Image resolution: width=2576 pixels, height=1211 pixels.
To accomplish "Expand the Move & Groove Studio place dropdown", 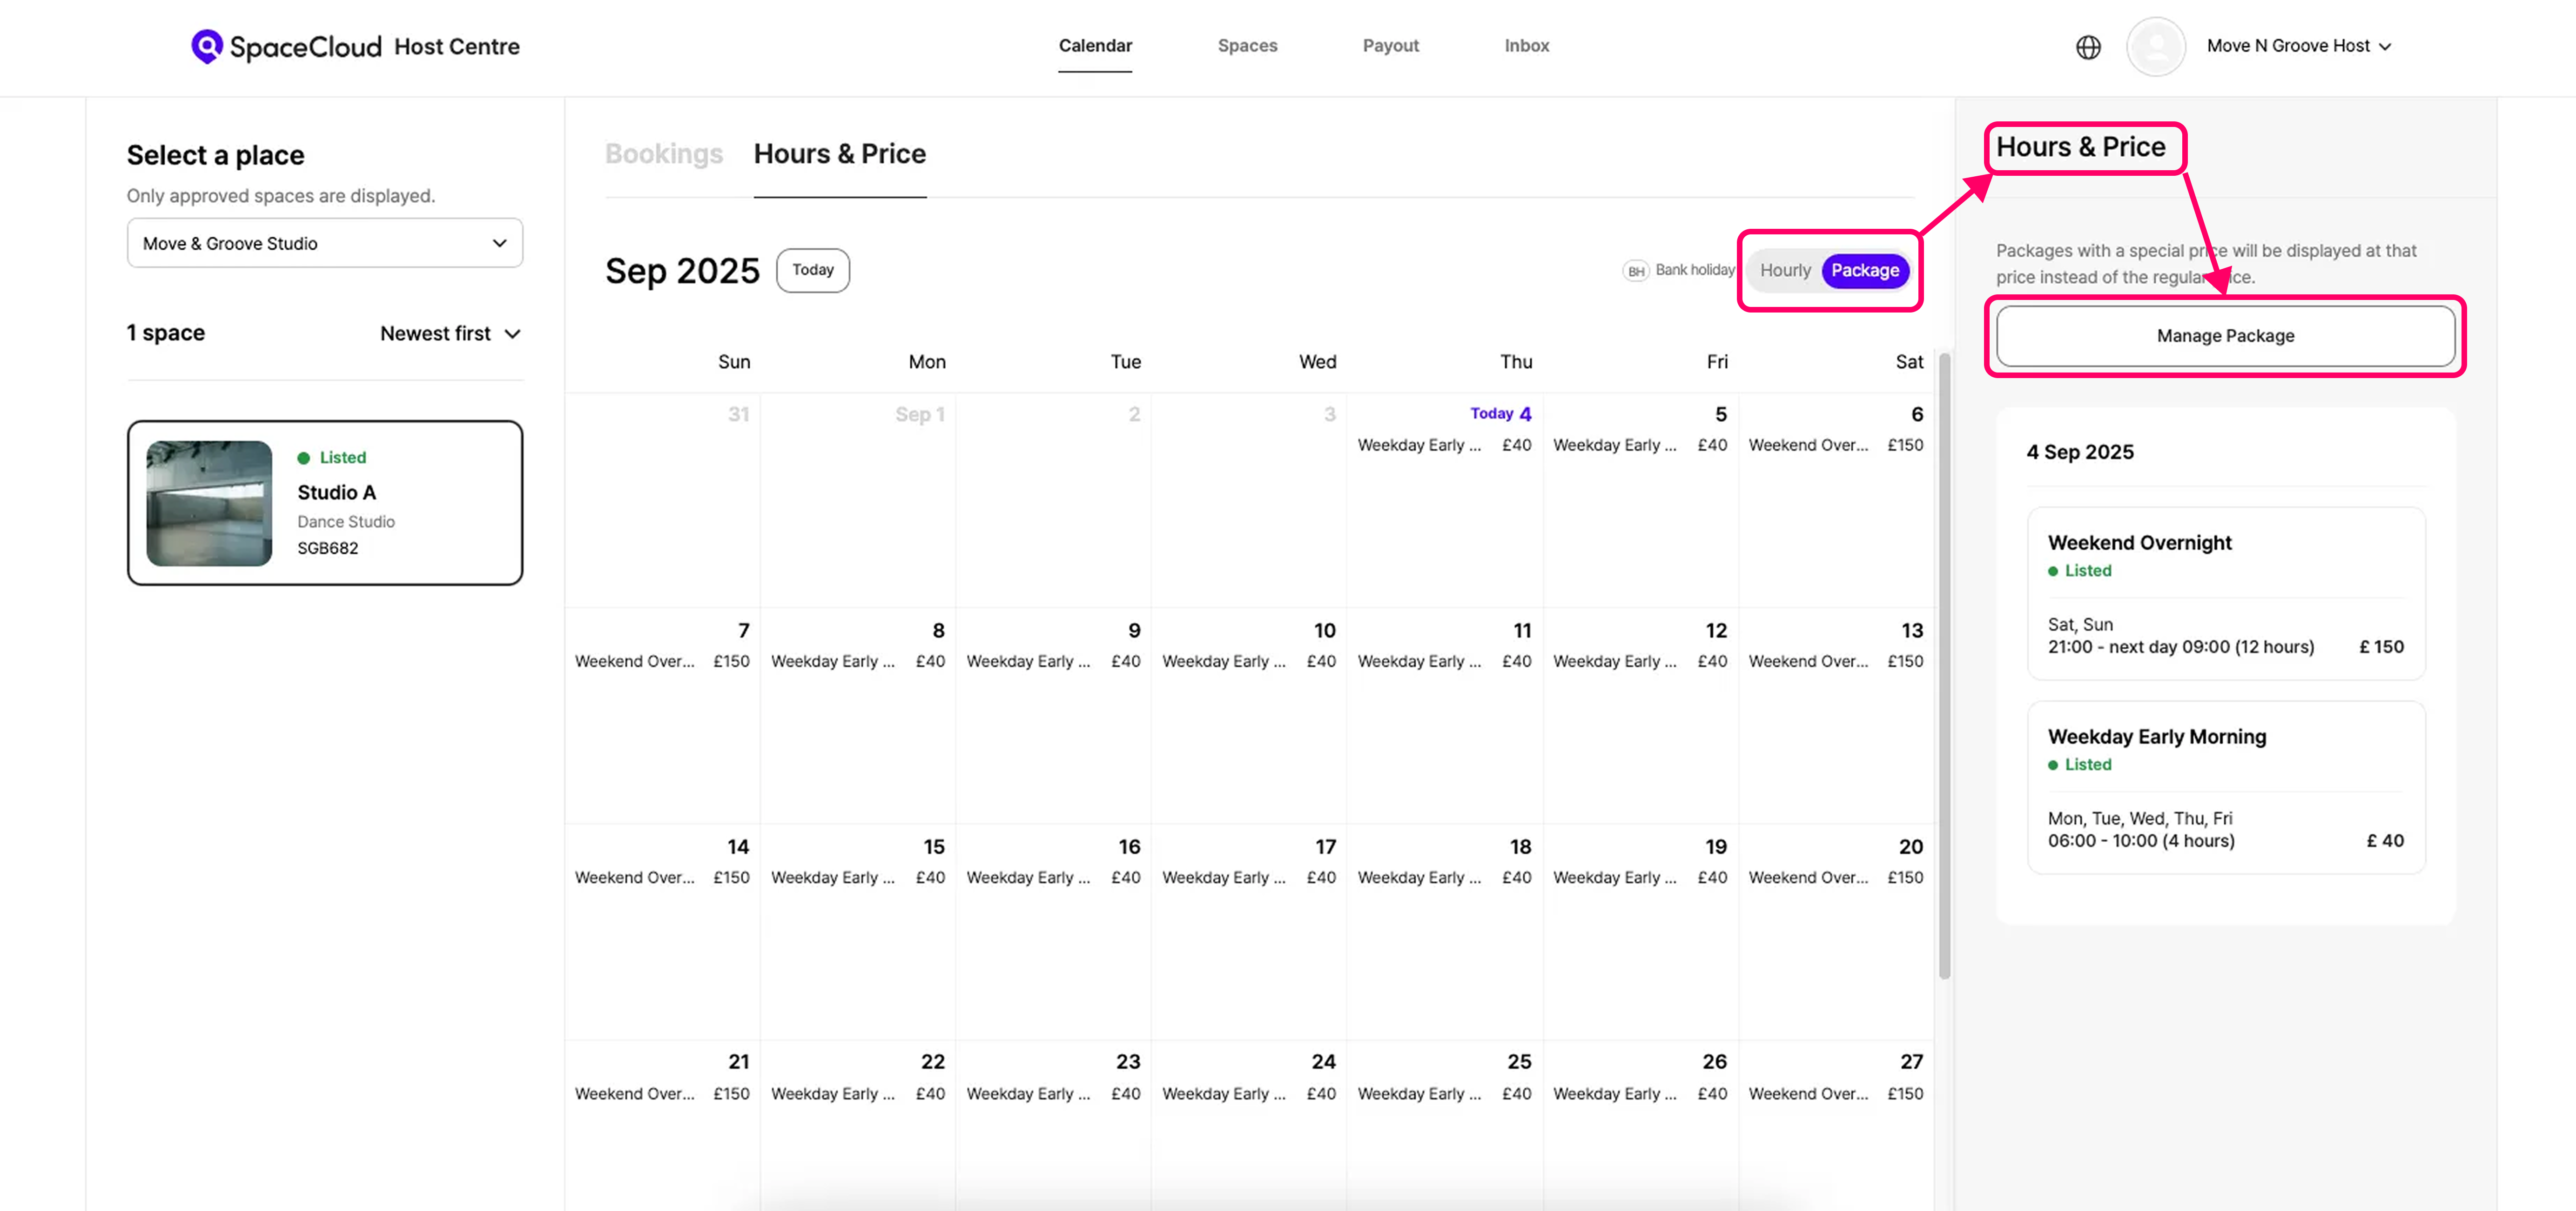I will tap(324, 244).
